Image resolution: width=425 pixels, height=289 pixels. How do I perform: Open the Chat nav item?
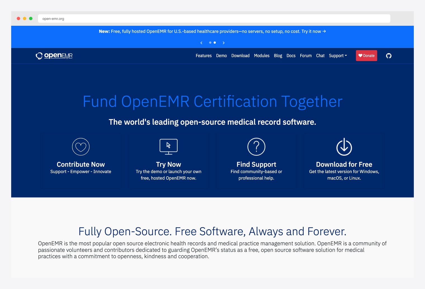[x=320, y=56]
